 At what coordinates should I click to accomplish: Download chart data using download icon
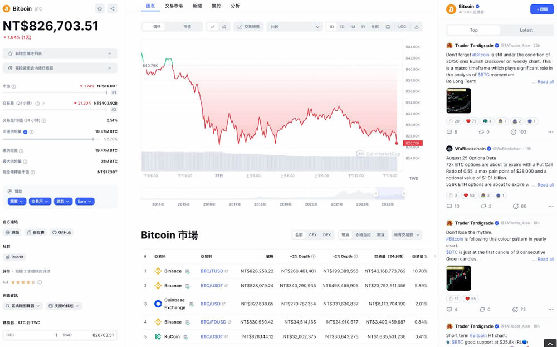[x=416, y=27]
